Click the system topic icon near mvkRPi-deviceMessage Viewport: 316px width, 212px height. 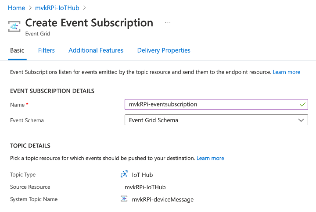pyautogui.click(x=124, y=199)
